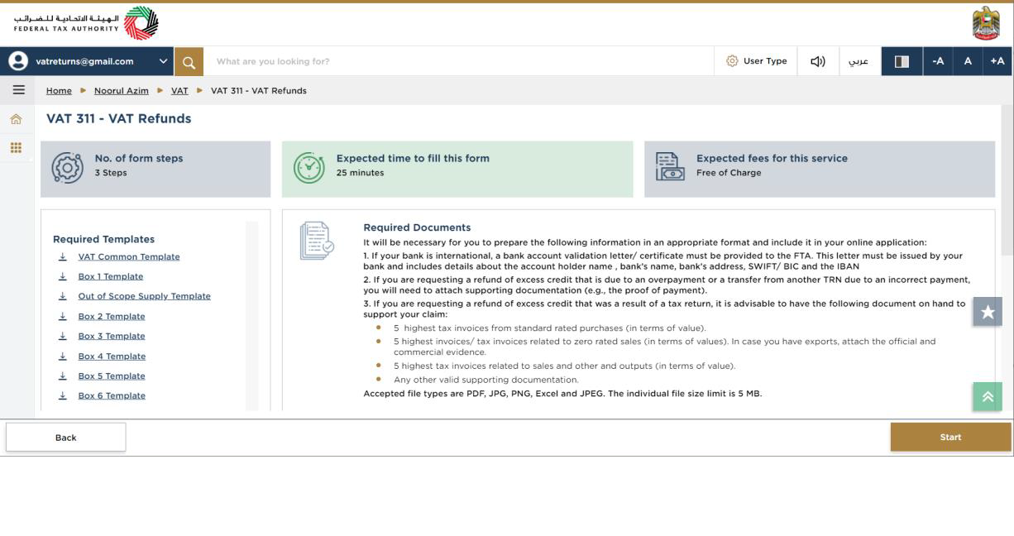The height and width of the screenshot is (536, 1014).
Task: Click the Start button
Action: (950, 437)
